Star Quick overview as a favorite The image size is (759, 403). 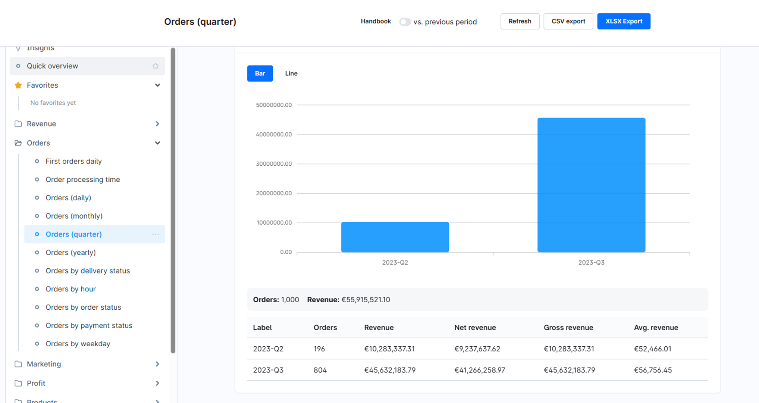(x=156, y=66)
